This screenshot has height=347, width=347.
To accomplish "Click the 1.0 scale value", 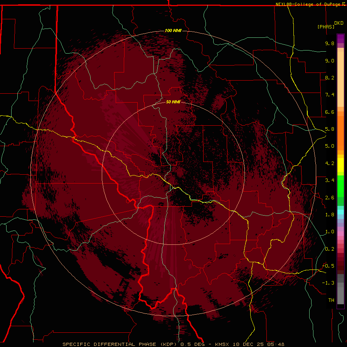I will [330, 232].
